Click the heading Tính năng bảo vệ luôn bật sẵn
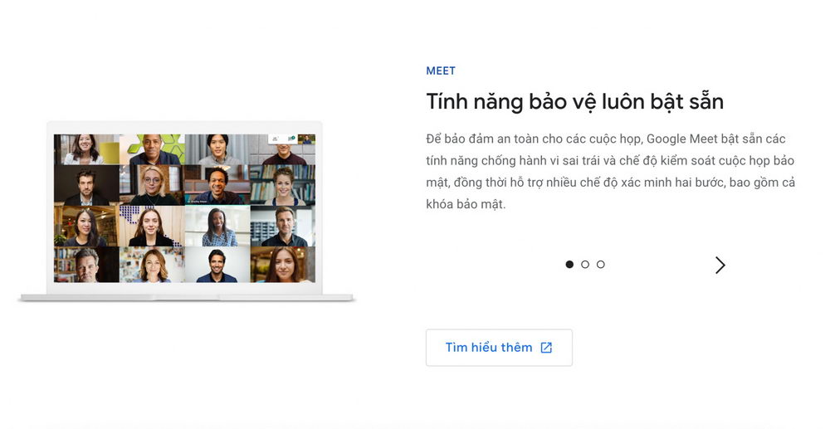Screen dimensions: 830x429 point(574,102)
